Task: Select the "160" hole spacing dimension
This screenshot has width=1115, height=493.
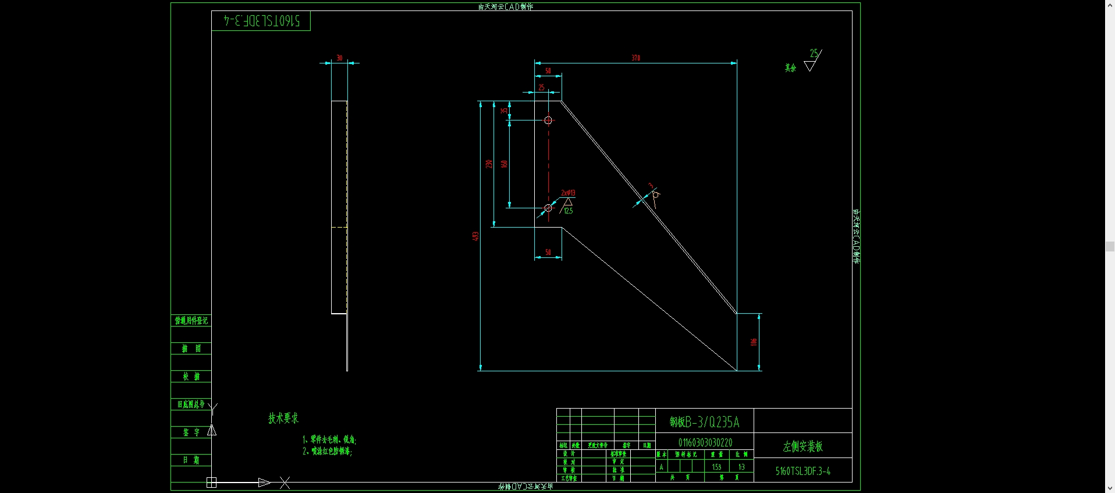Action: (x=504, y=164)
